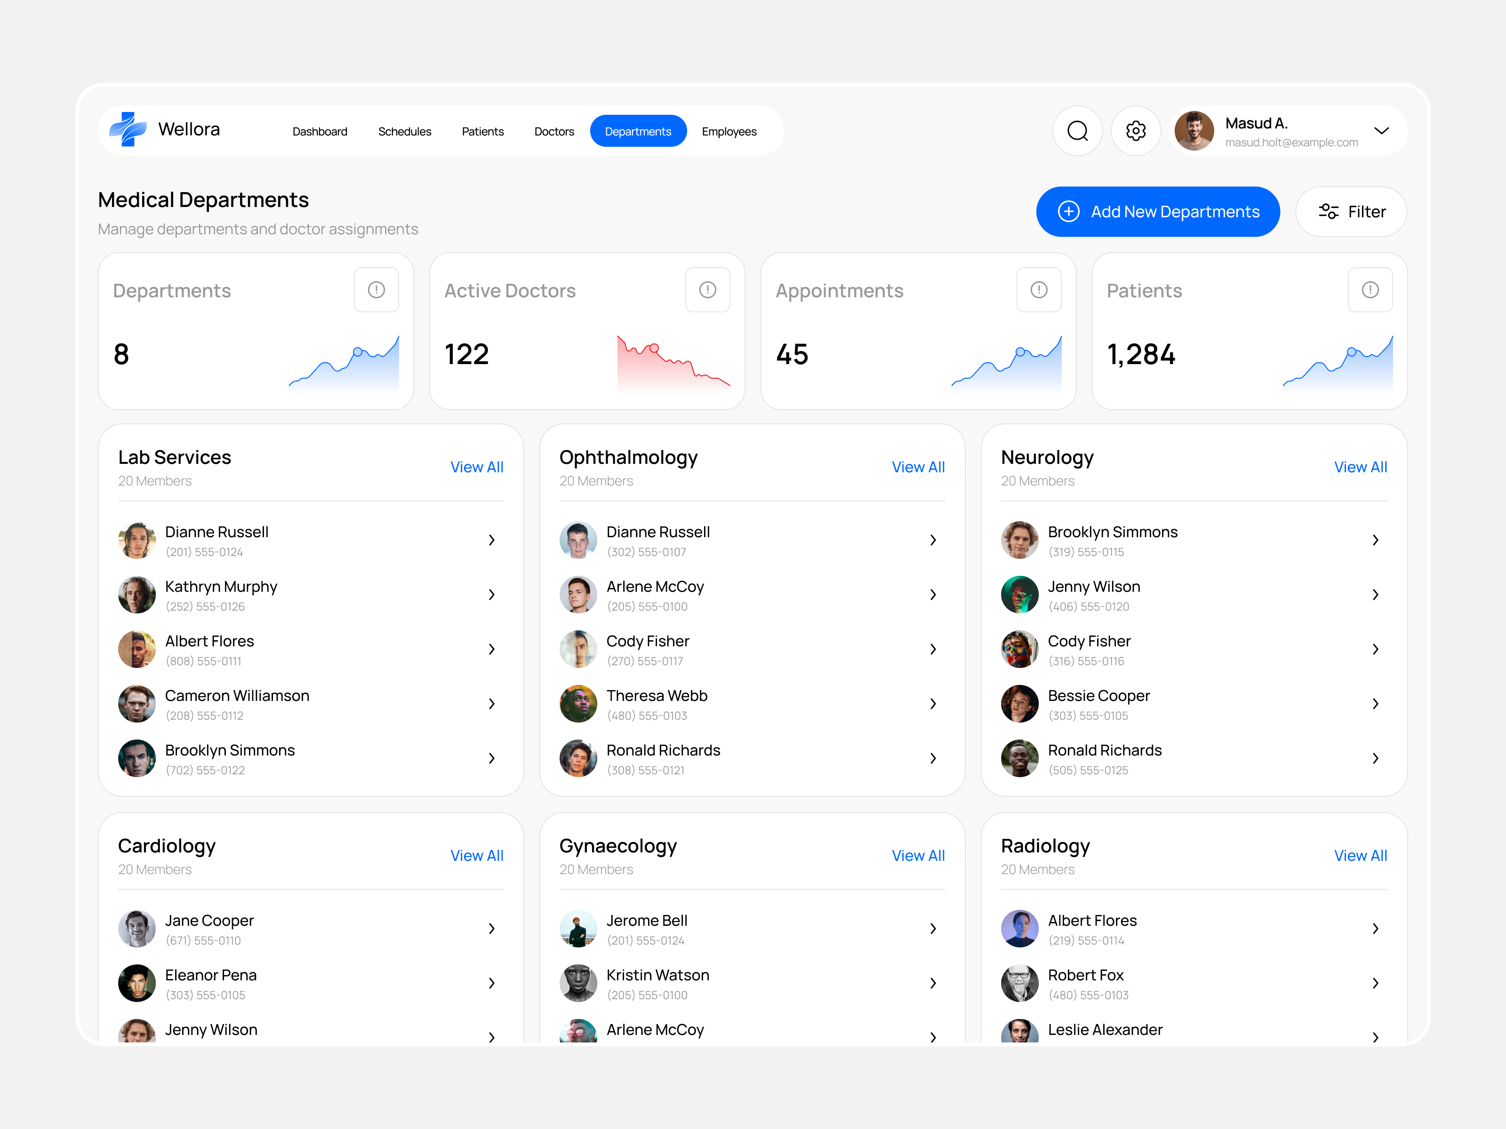Viewport: 1506px width, 1129px height.
Task: Open the Filter button
Action: pyautogui.click(x=1351, y=212)
